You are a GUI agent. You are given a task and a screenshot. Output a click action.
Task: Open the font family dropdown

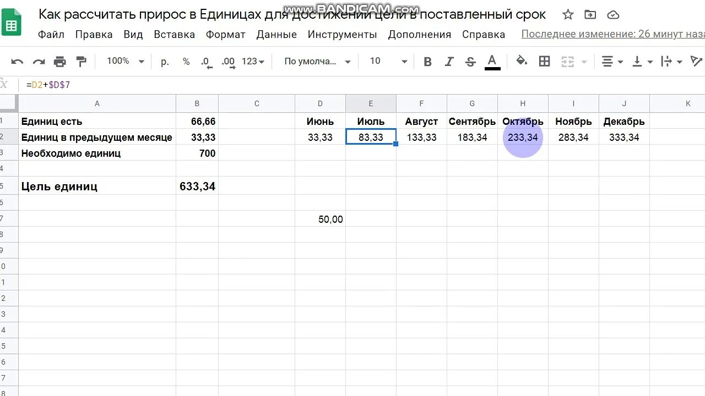(x=317, y=62)
